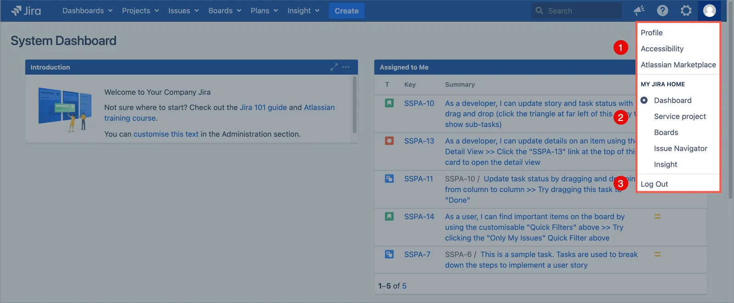Open issue key SSPA-10
This screenshot has width=734, height=303.
[x=419, y=103]
